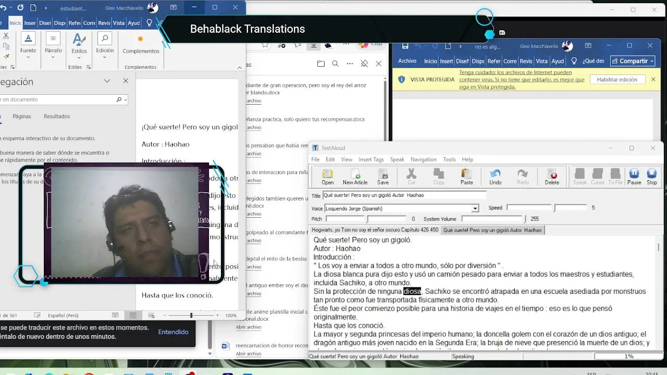Screen dimensions: 667x375
Task: Close the navigation pane
Action: (126, 81)
